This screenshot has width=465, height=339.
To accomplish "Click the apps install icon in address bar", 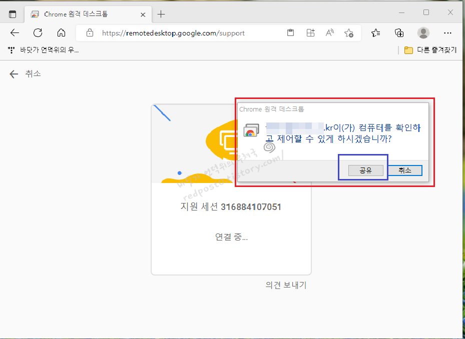I will tap(310, 32).
